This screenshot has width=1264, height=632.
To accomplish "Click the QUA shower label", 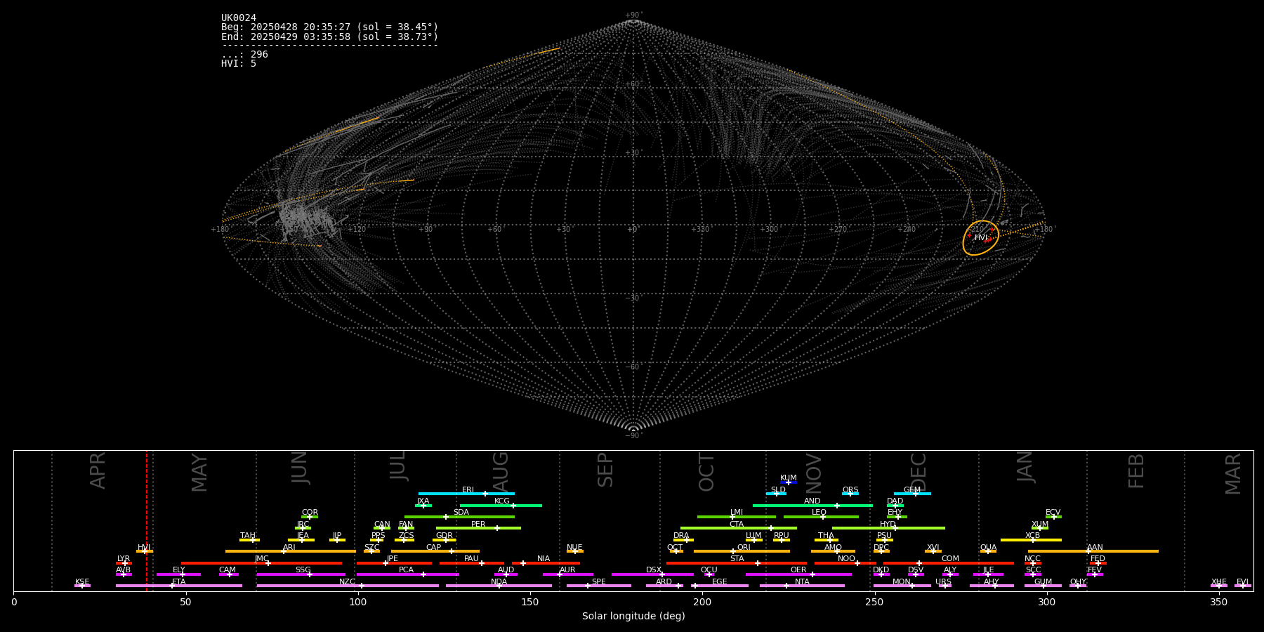I will click(988, 548).
